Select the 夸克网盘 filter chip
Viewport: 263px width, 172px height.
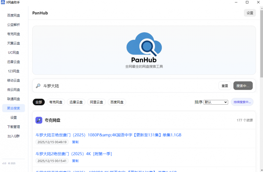click(56, 102)
